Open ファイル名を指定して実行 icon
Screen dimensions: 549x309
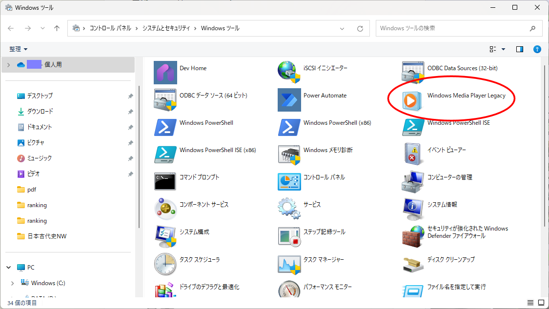click(413, 291)
